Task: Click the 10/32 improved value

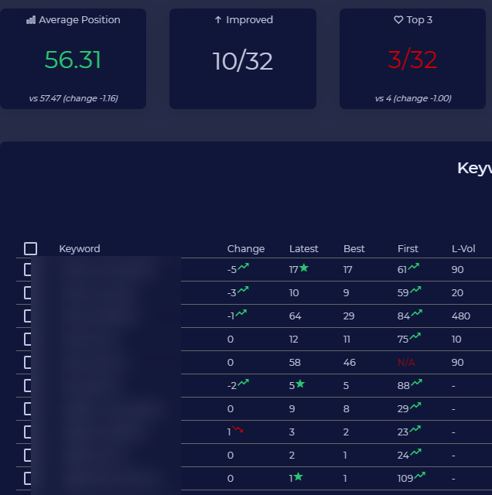Action: tap(243, 61)
